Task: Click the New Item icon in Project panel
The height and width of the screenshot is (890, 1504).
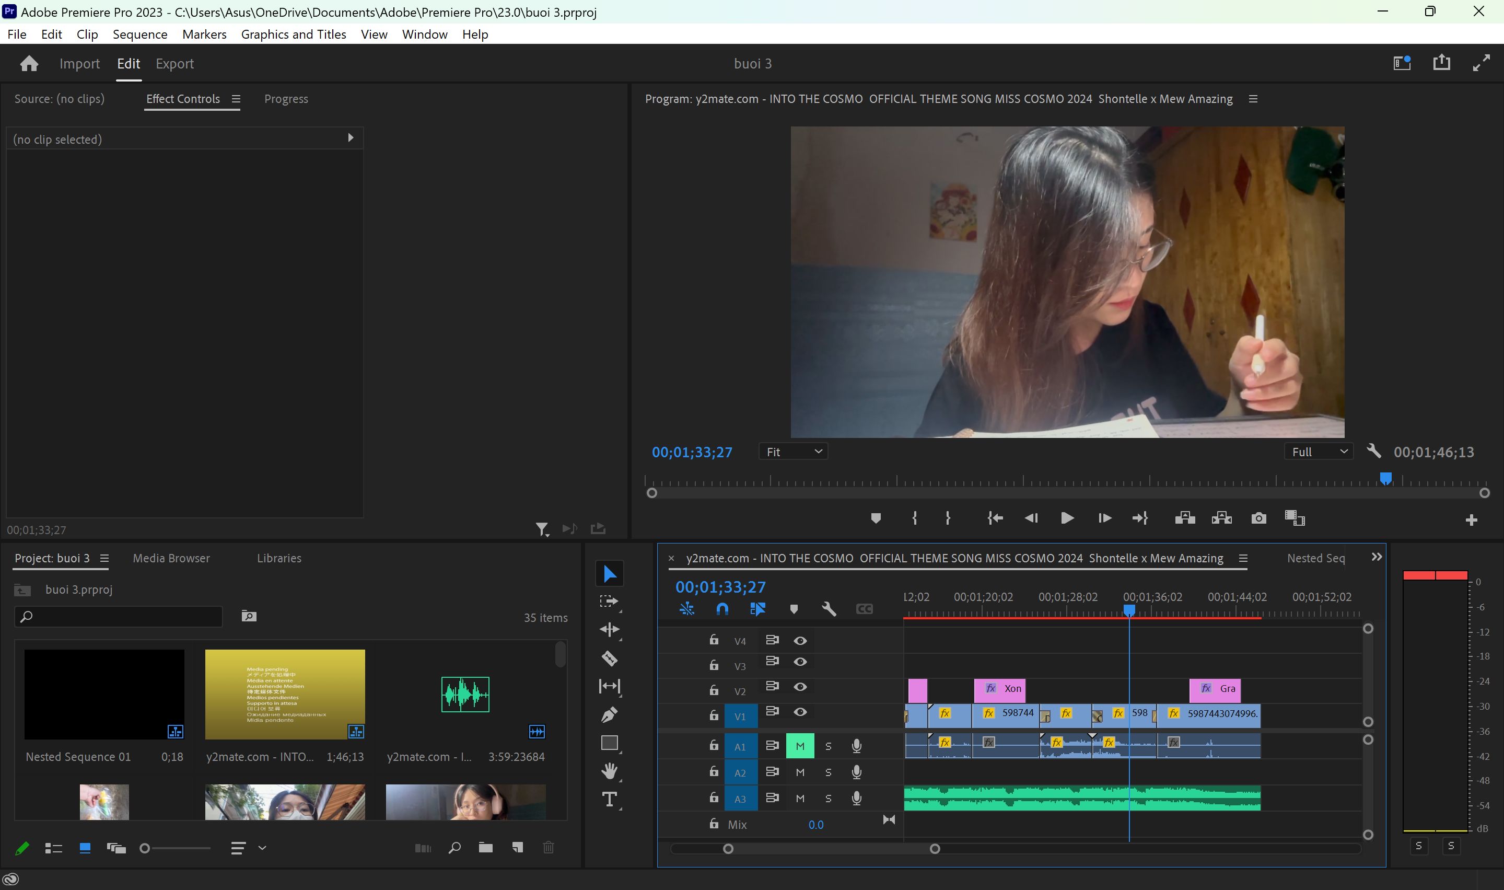Action: 517,847
